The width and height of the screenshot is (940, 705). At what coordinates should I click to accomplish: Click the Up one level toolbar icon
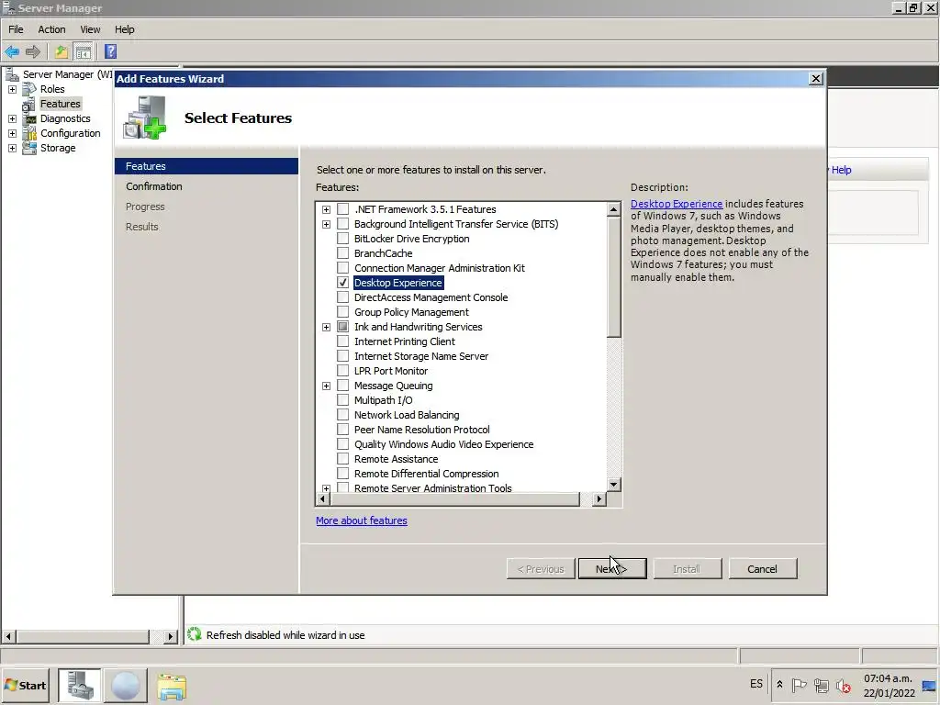pyautogui.click(x=62, y=52)
